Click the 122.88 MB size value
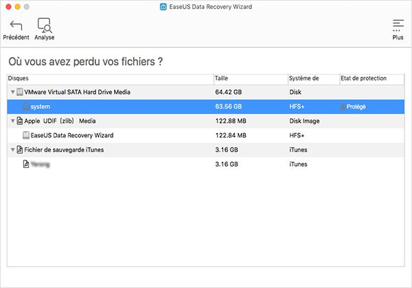412x288 pixels. click(231, 121)
